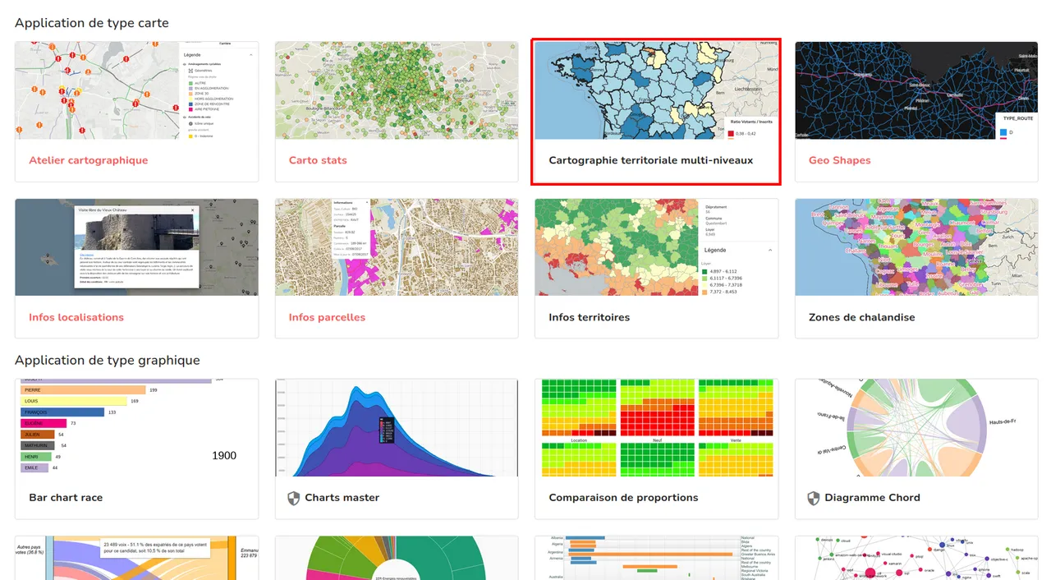Click the FRANÇOIS bar in Bar chart race
Screen dimensions: 1051x580
point(62,412)
